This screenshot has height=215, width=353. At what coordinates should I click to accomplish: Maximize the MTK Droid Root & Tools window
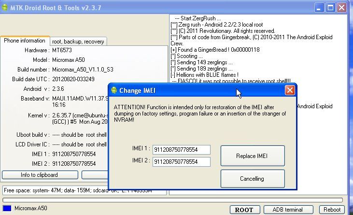[x=330, y=8]
